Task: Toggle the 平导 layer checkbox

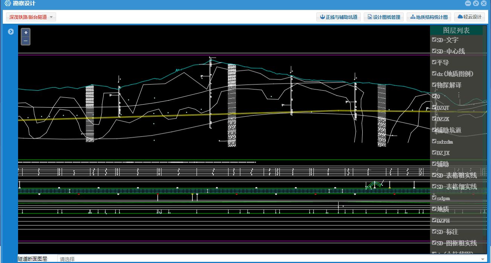Action: tap(434, 62)
